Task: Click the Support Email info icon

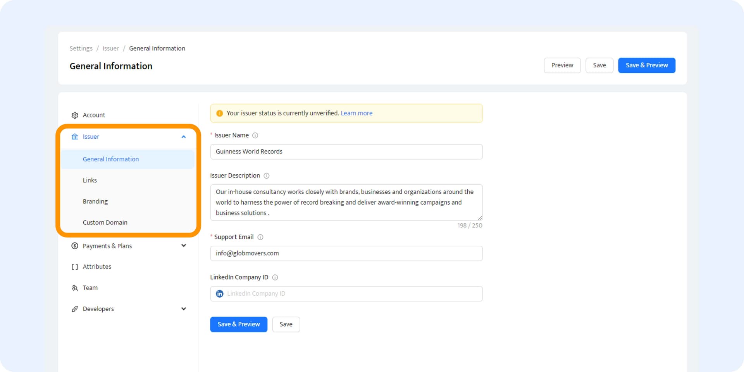Action: click(x=260, y=237)
